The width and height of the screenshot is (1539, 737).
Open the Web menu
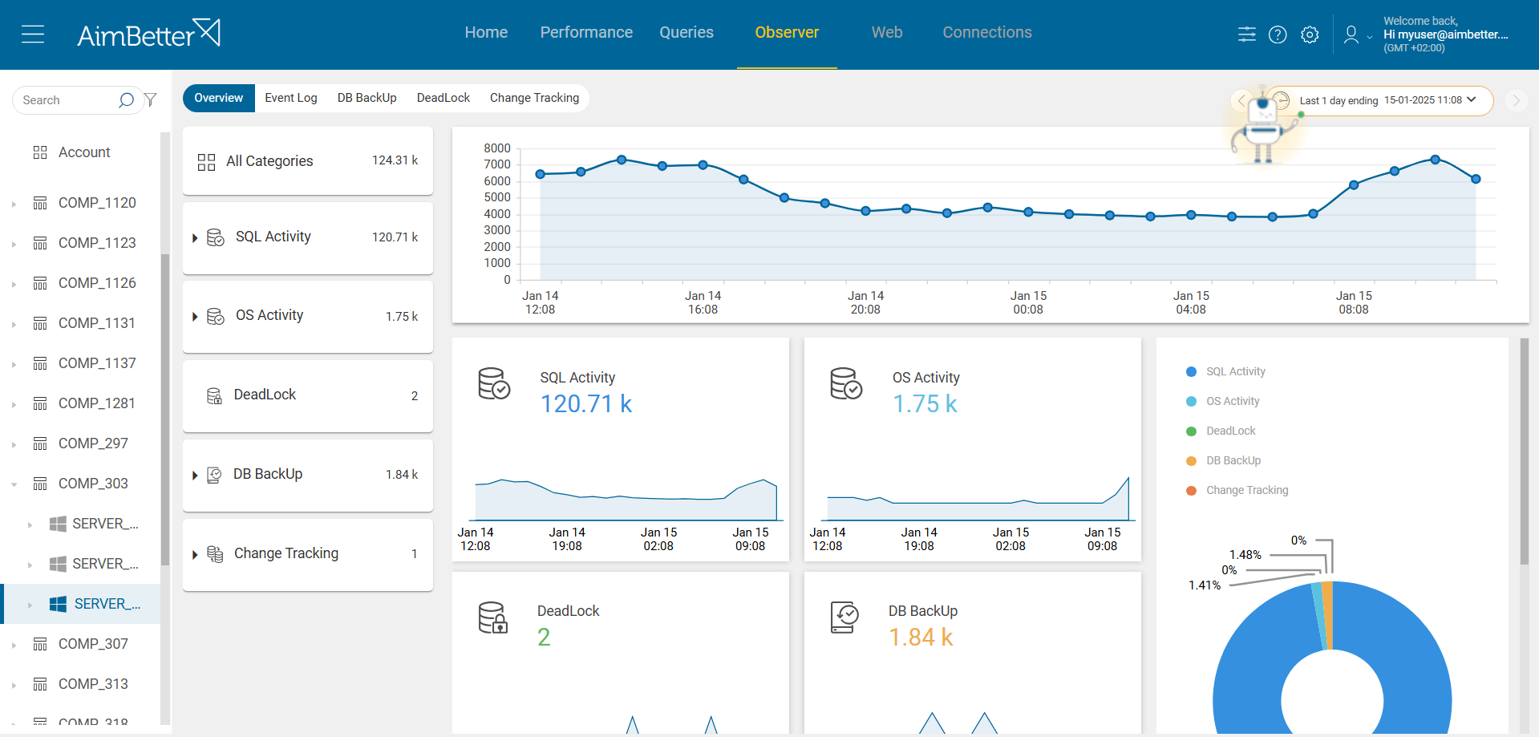887,33
